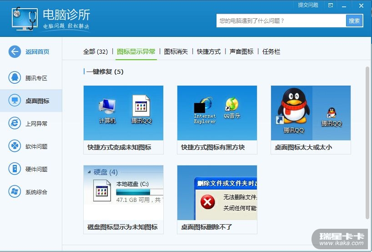The width and height of the screenshot is (372, 252).
Task: Focus the problem search input field
Action: click(281, 21)
